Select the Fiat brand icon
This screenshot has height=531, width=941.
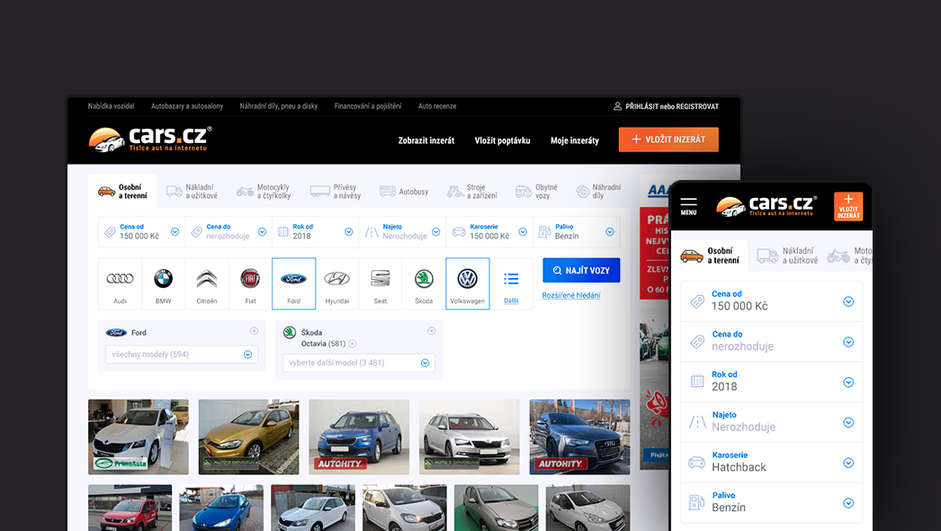pos(250,279)
